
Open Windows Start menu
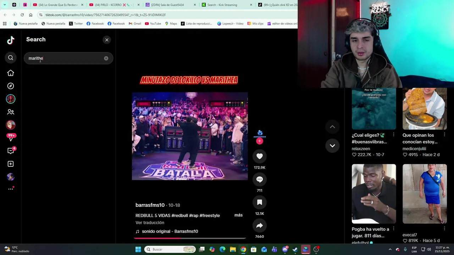pyautogui.click(x=138, y=249)
